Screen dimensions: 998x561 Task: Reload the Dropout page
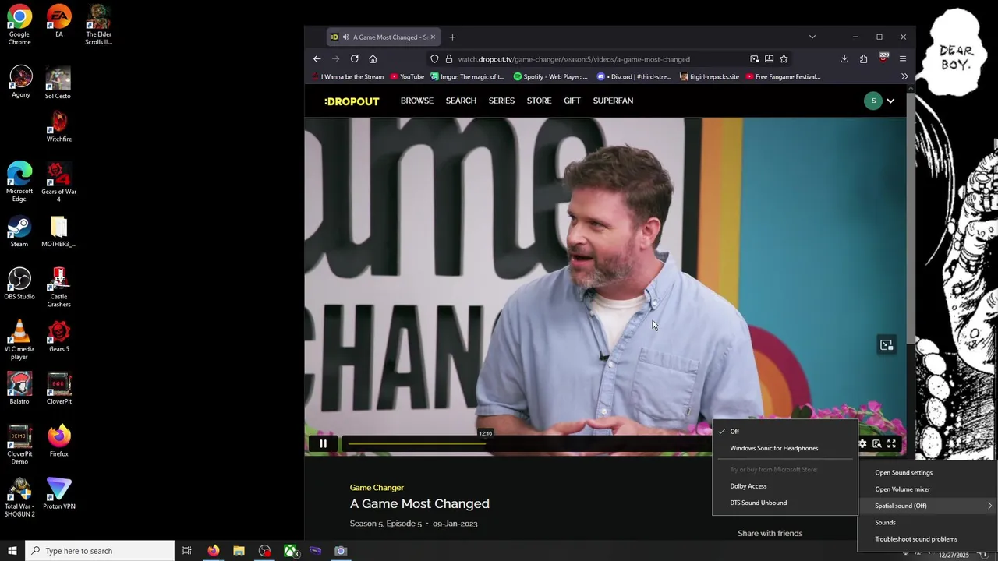coord(354,59)
